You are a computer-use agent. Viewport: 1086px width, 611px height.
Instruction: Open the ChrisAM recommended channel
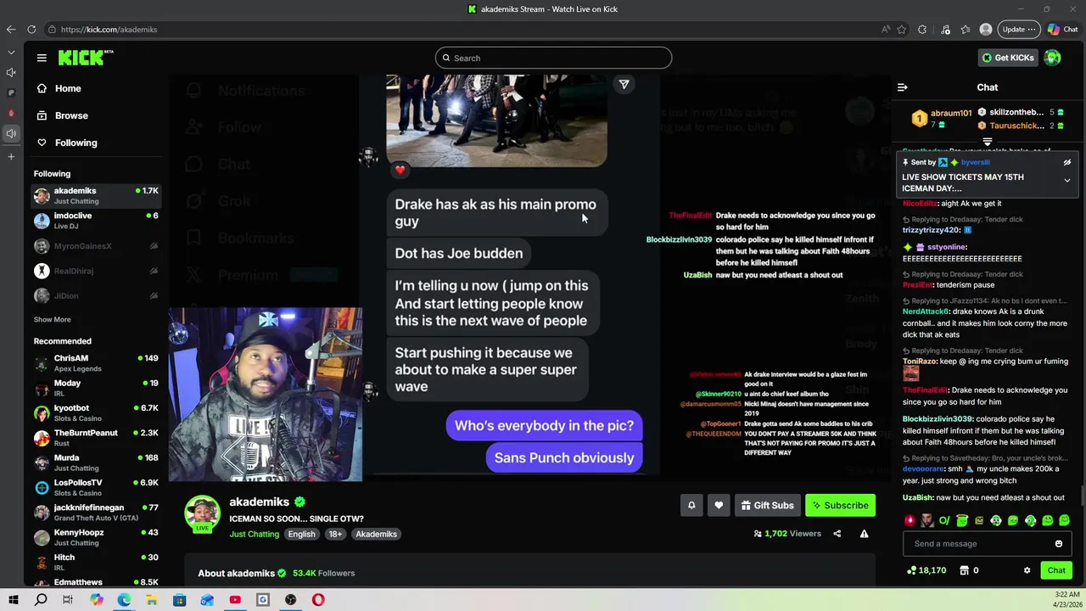pyautogui.click(x=96, y=363)
